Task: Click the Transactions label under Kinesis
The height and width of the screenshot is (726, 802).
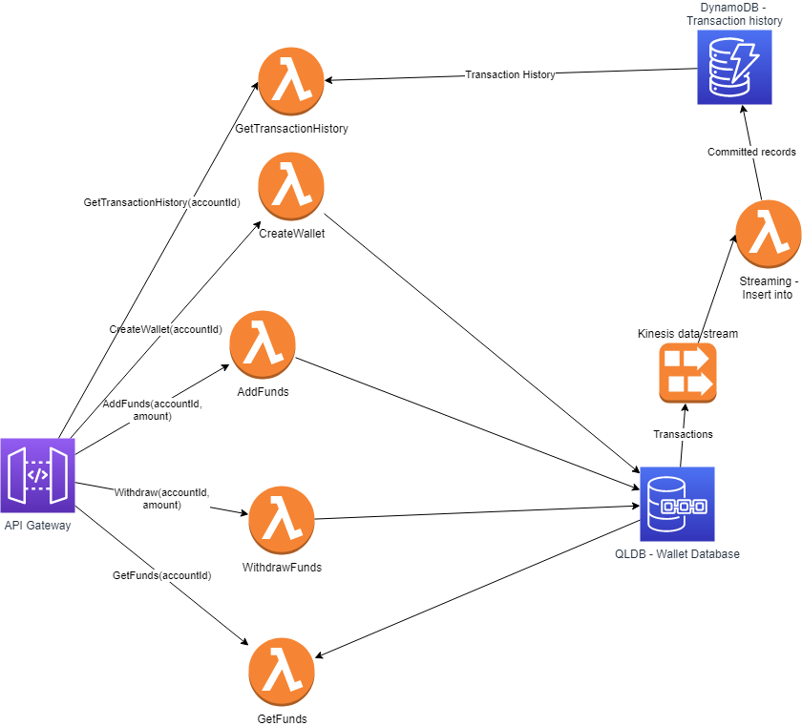Action: [683, 434]
